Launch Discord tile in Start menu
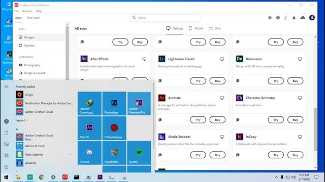 point(89,153)
